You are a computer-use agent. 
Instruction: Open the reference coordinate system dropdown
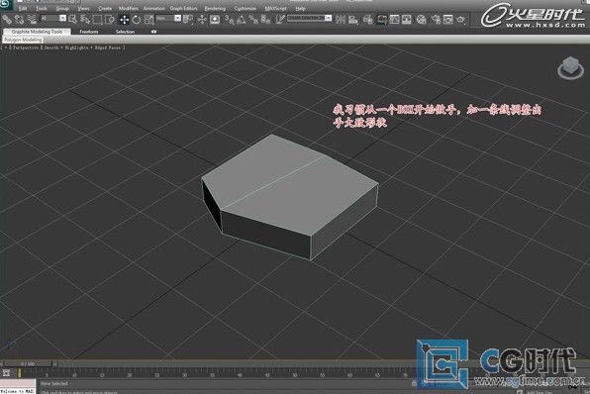click(x=168, y=18)
